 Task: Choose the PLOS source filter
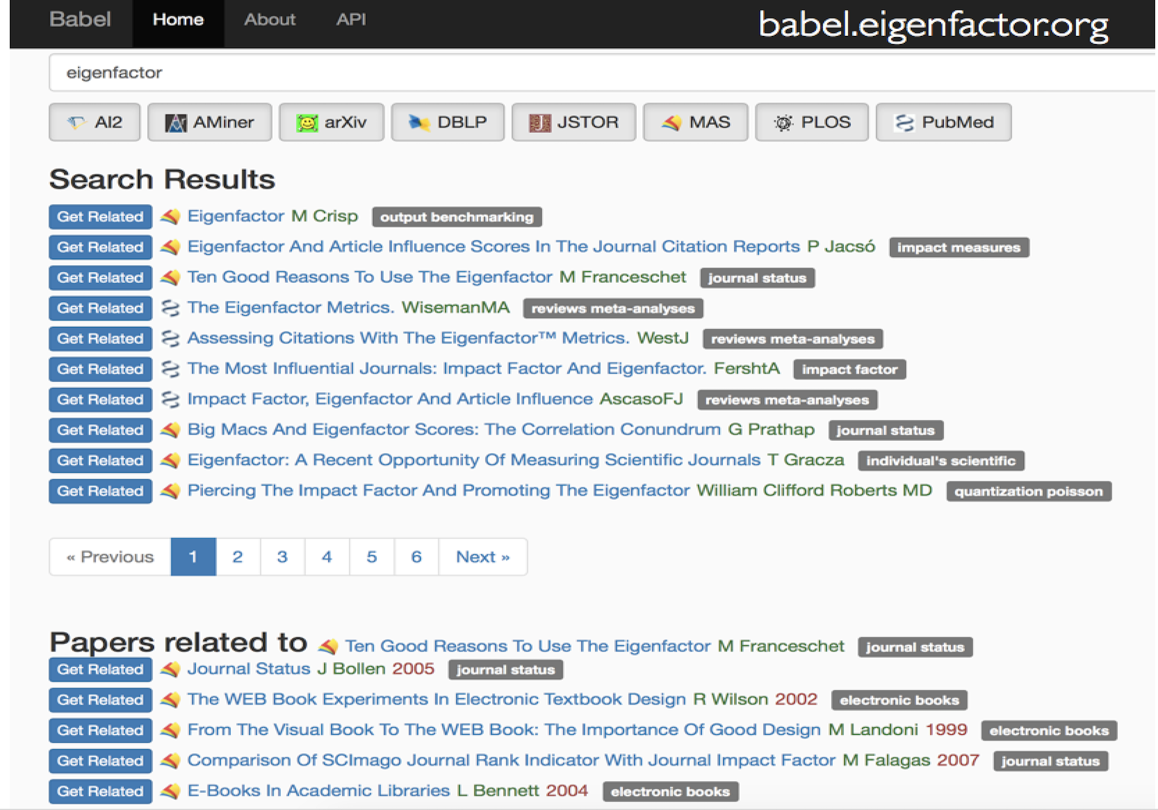[x=812, y=122]
